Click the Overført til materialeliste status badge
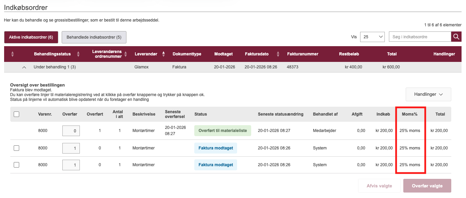 (223, 131)
